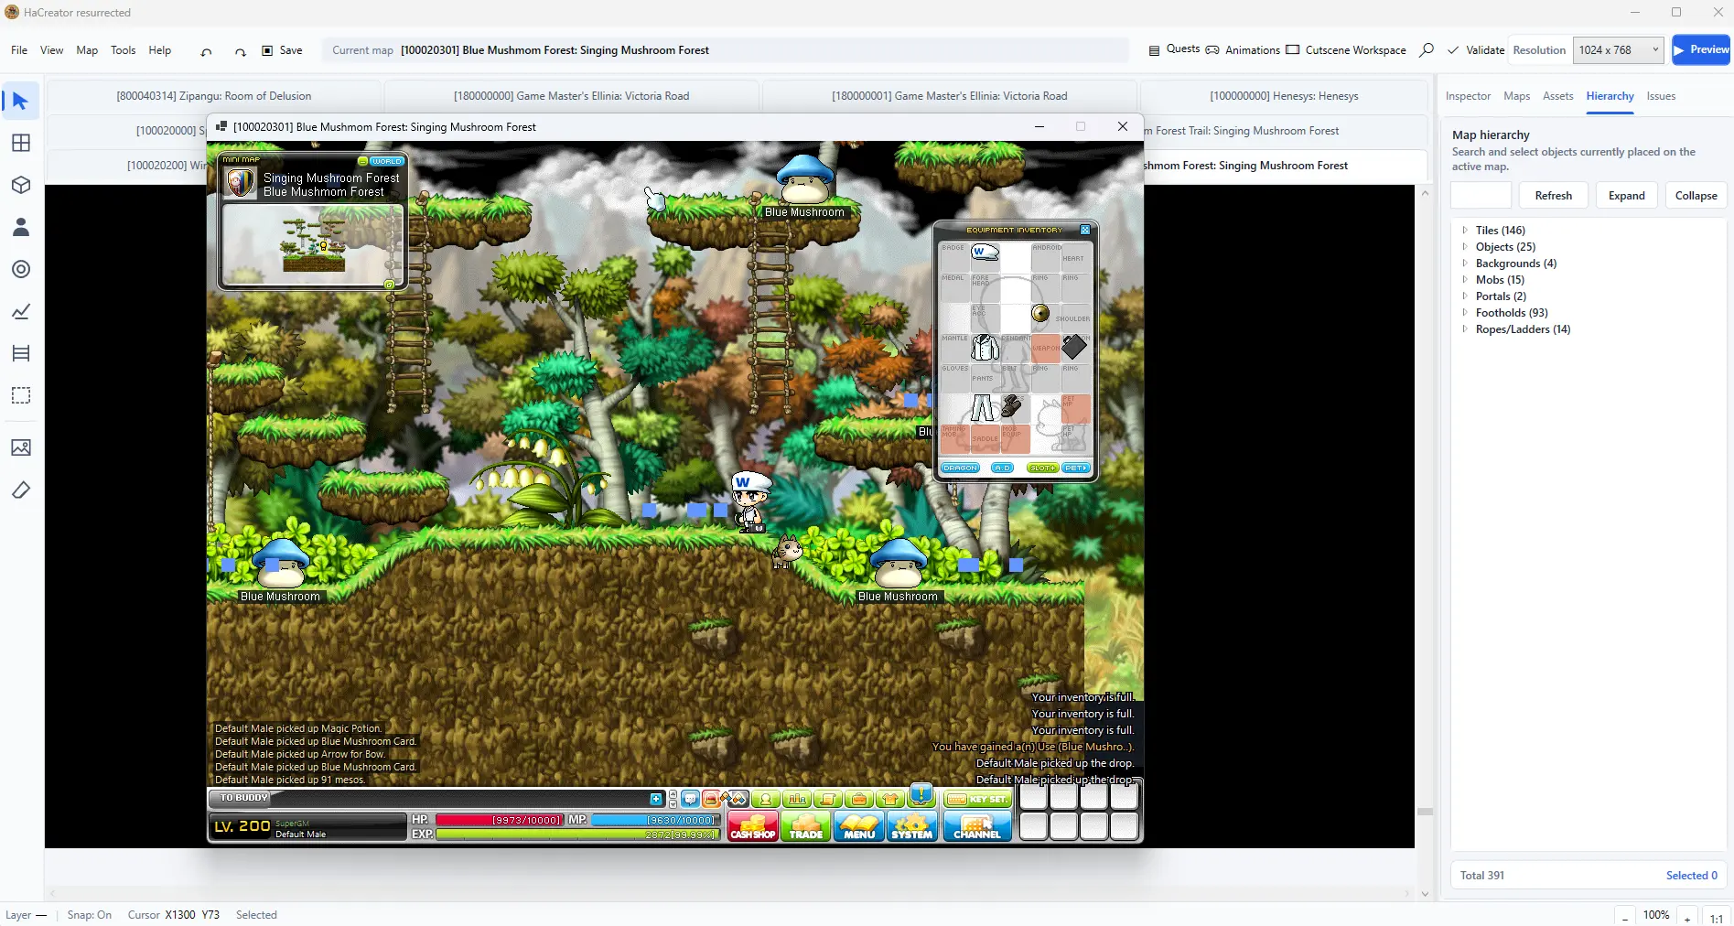Click the white W hat in Equipment Inventory
This screenshot has width=1734, height=926.
(985, 252)
